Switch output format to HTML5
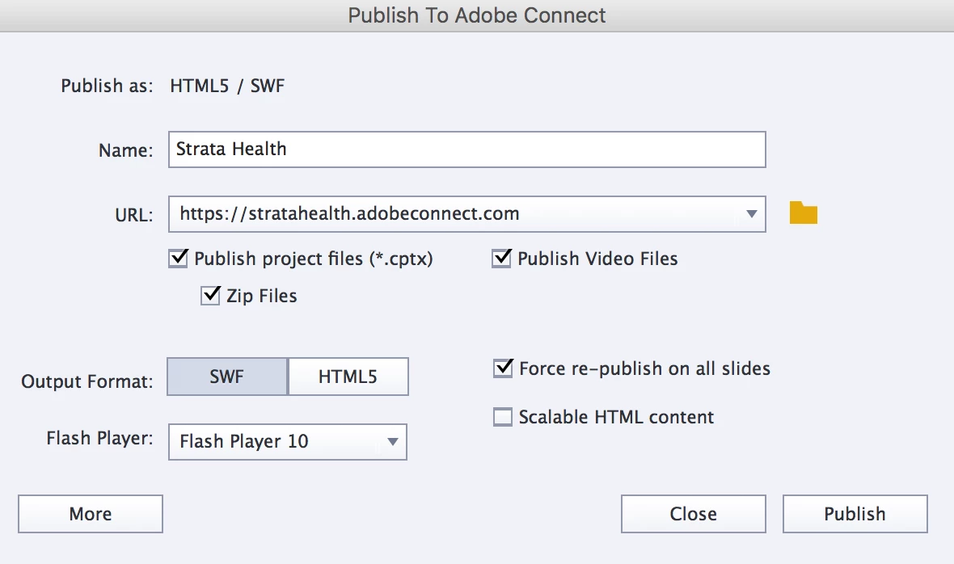Image resolution: width=954 pixels, height=564 pixels. (348, 377)
